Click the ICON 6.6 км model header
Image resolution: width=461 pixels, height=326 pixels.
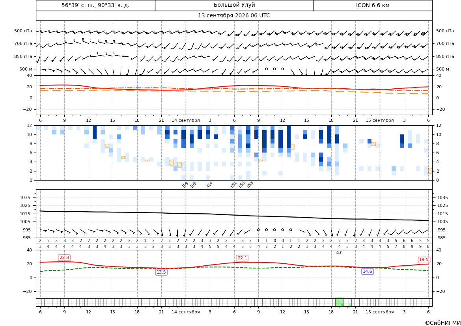373,5
